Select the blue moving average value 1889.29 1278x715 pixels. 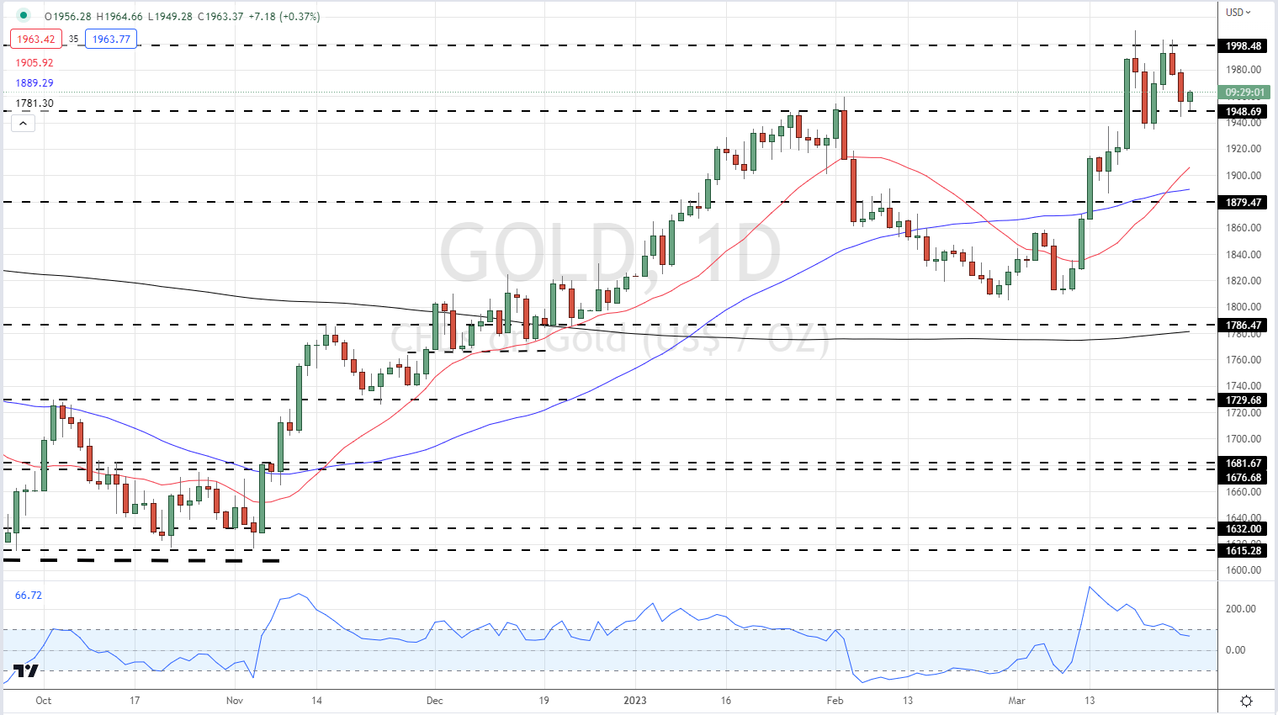(x=34, y=83)
